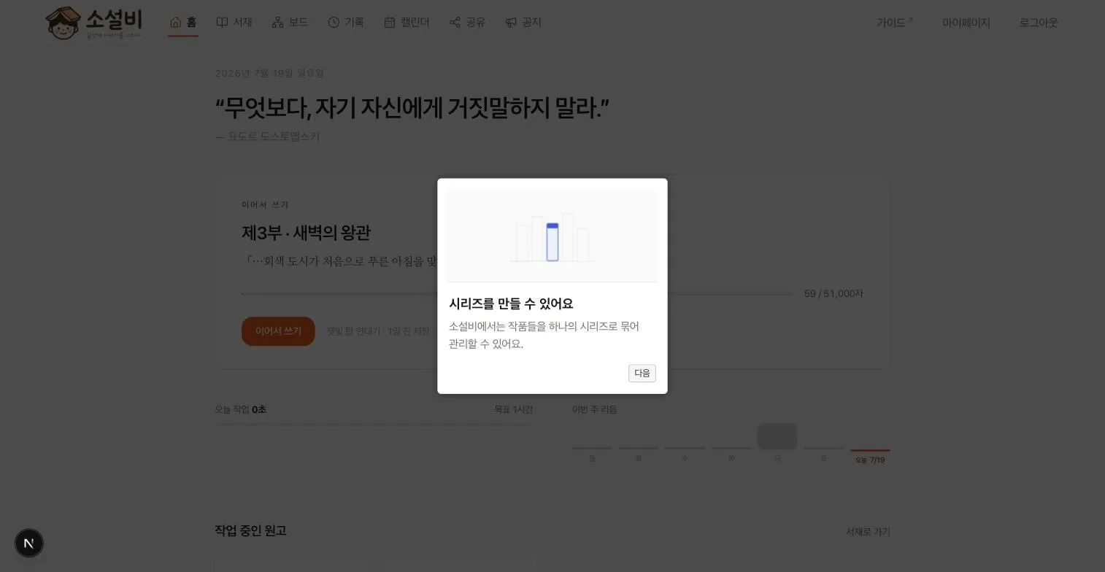This screenshot has width=1105, height=572.
Task: Go to the 기록 tab label
Action: 354,22
